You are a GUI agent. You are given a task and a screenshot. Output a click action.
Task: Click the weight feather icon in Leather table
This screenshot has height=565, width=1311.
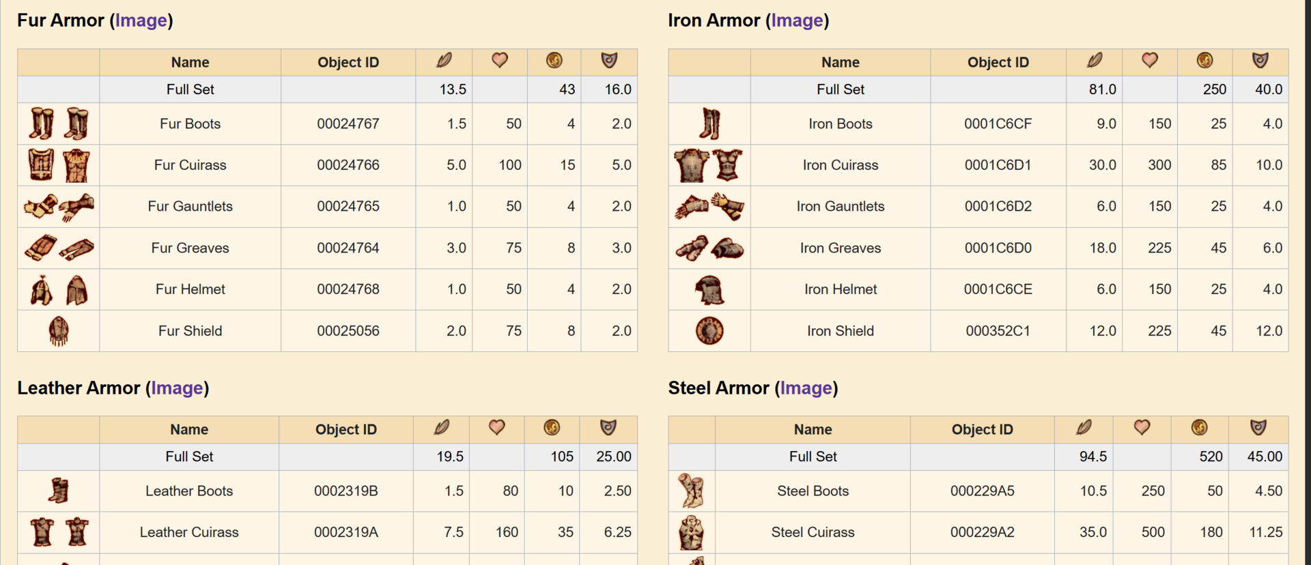coord(442,428)
